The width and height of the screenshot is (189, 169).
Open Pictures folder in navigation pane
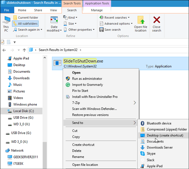(x=19, y=91)
